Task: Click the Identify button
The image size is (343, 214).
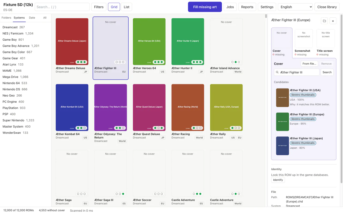Action: point(278,180)
